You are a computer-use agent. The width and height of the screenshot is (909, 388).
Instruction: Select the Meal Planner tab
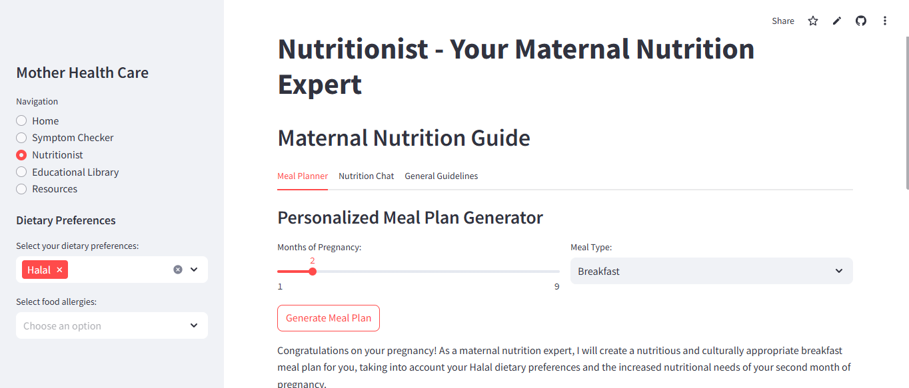303,176
